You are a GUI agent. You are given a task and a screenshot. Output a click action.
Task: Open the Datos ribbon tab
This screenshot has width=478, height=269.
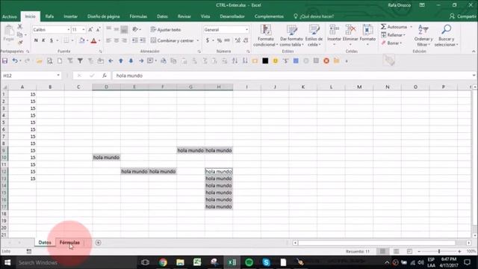pyautogui.click(x=162, y=16)
